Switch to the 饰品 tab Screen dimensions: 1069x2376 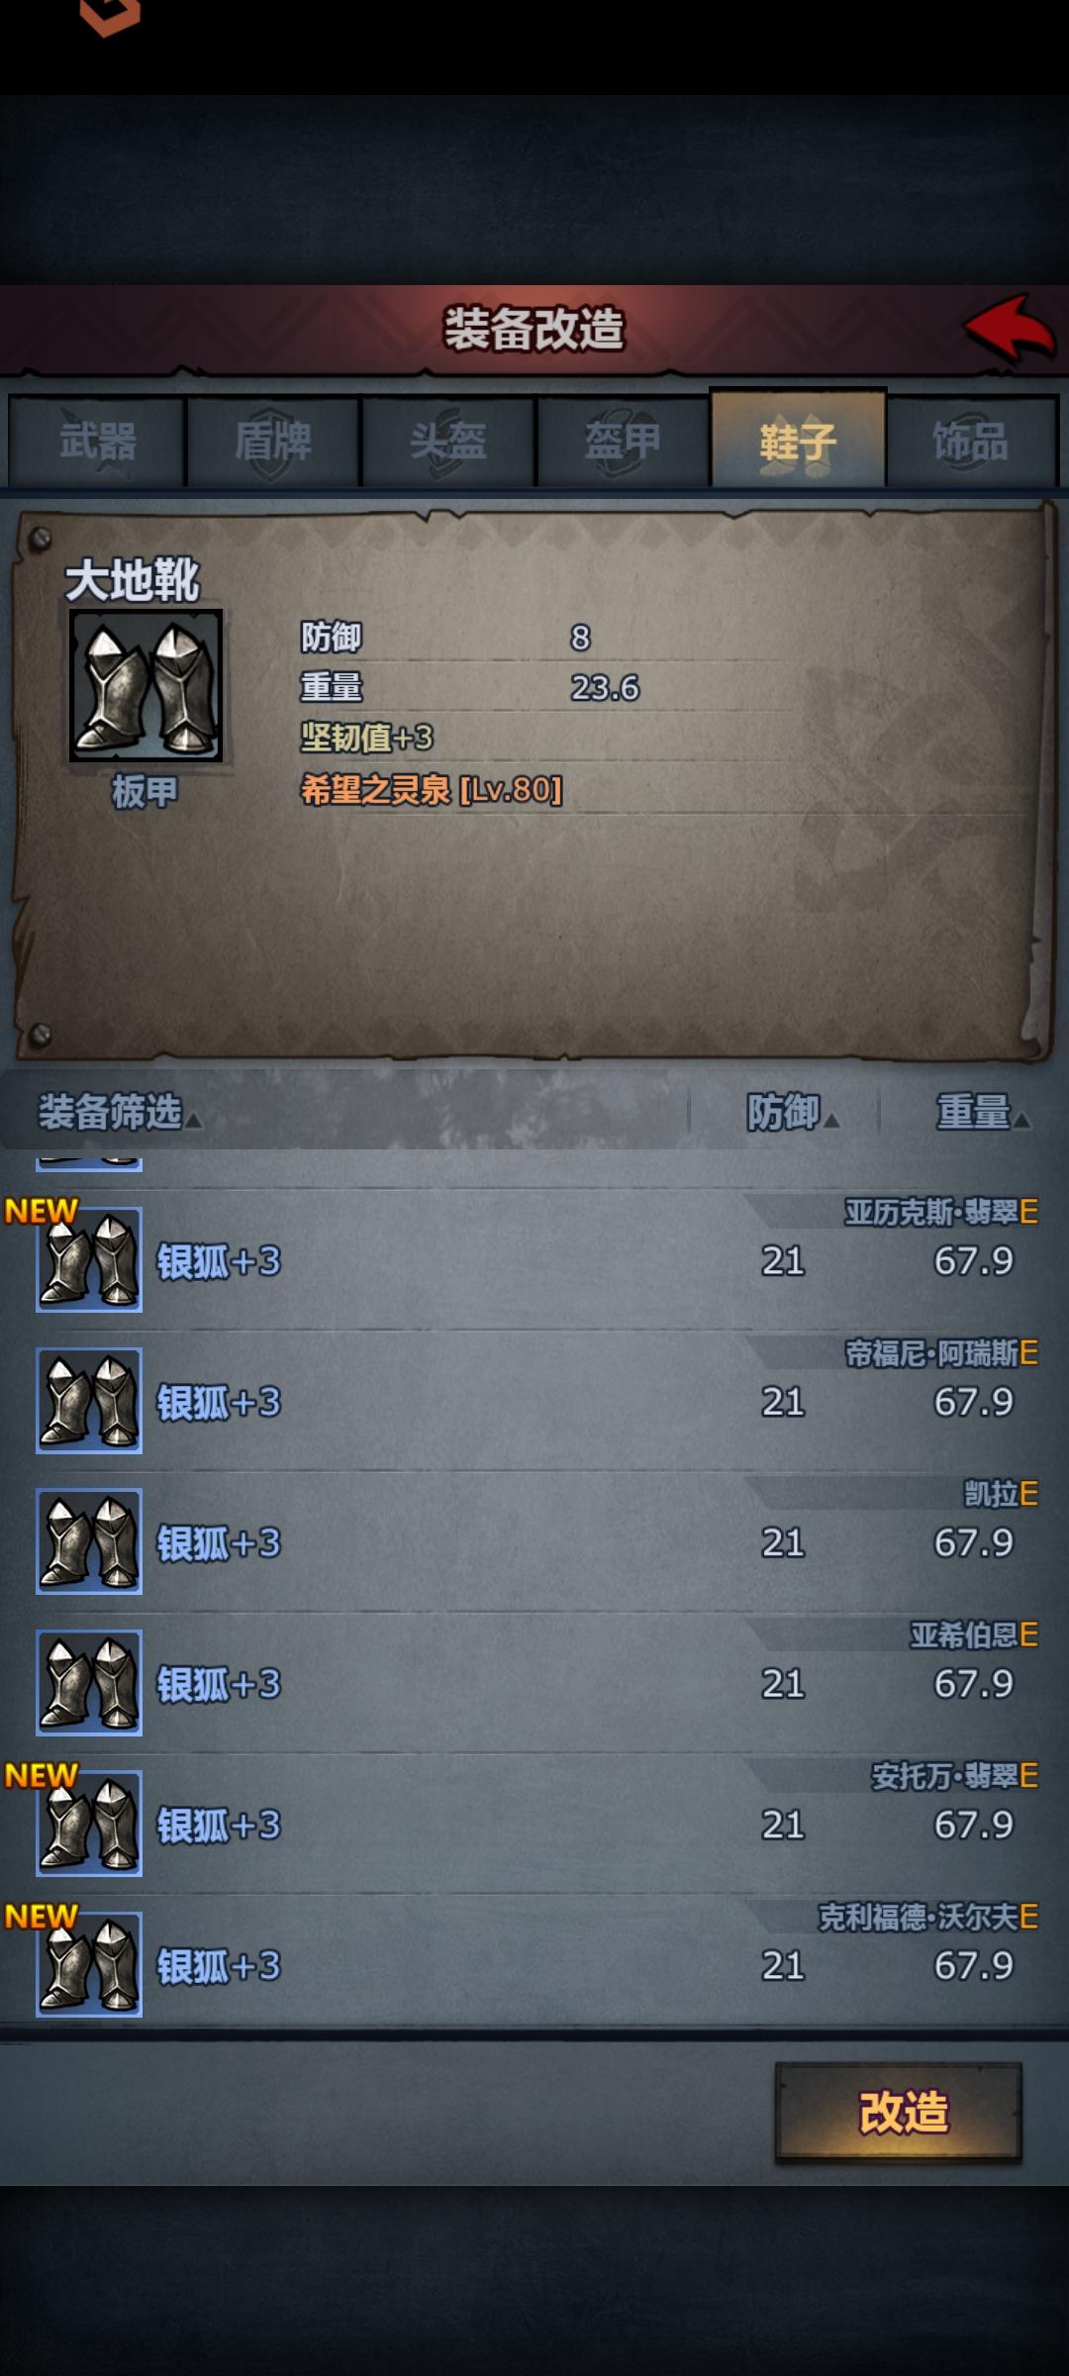coord(972,441)
